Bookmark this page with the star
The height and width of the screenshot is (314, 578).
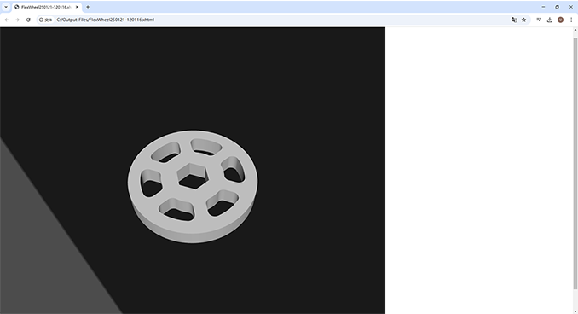[523, 20]
